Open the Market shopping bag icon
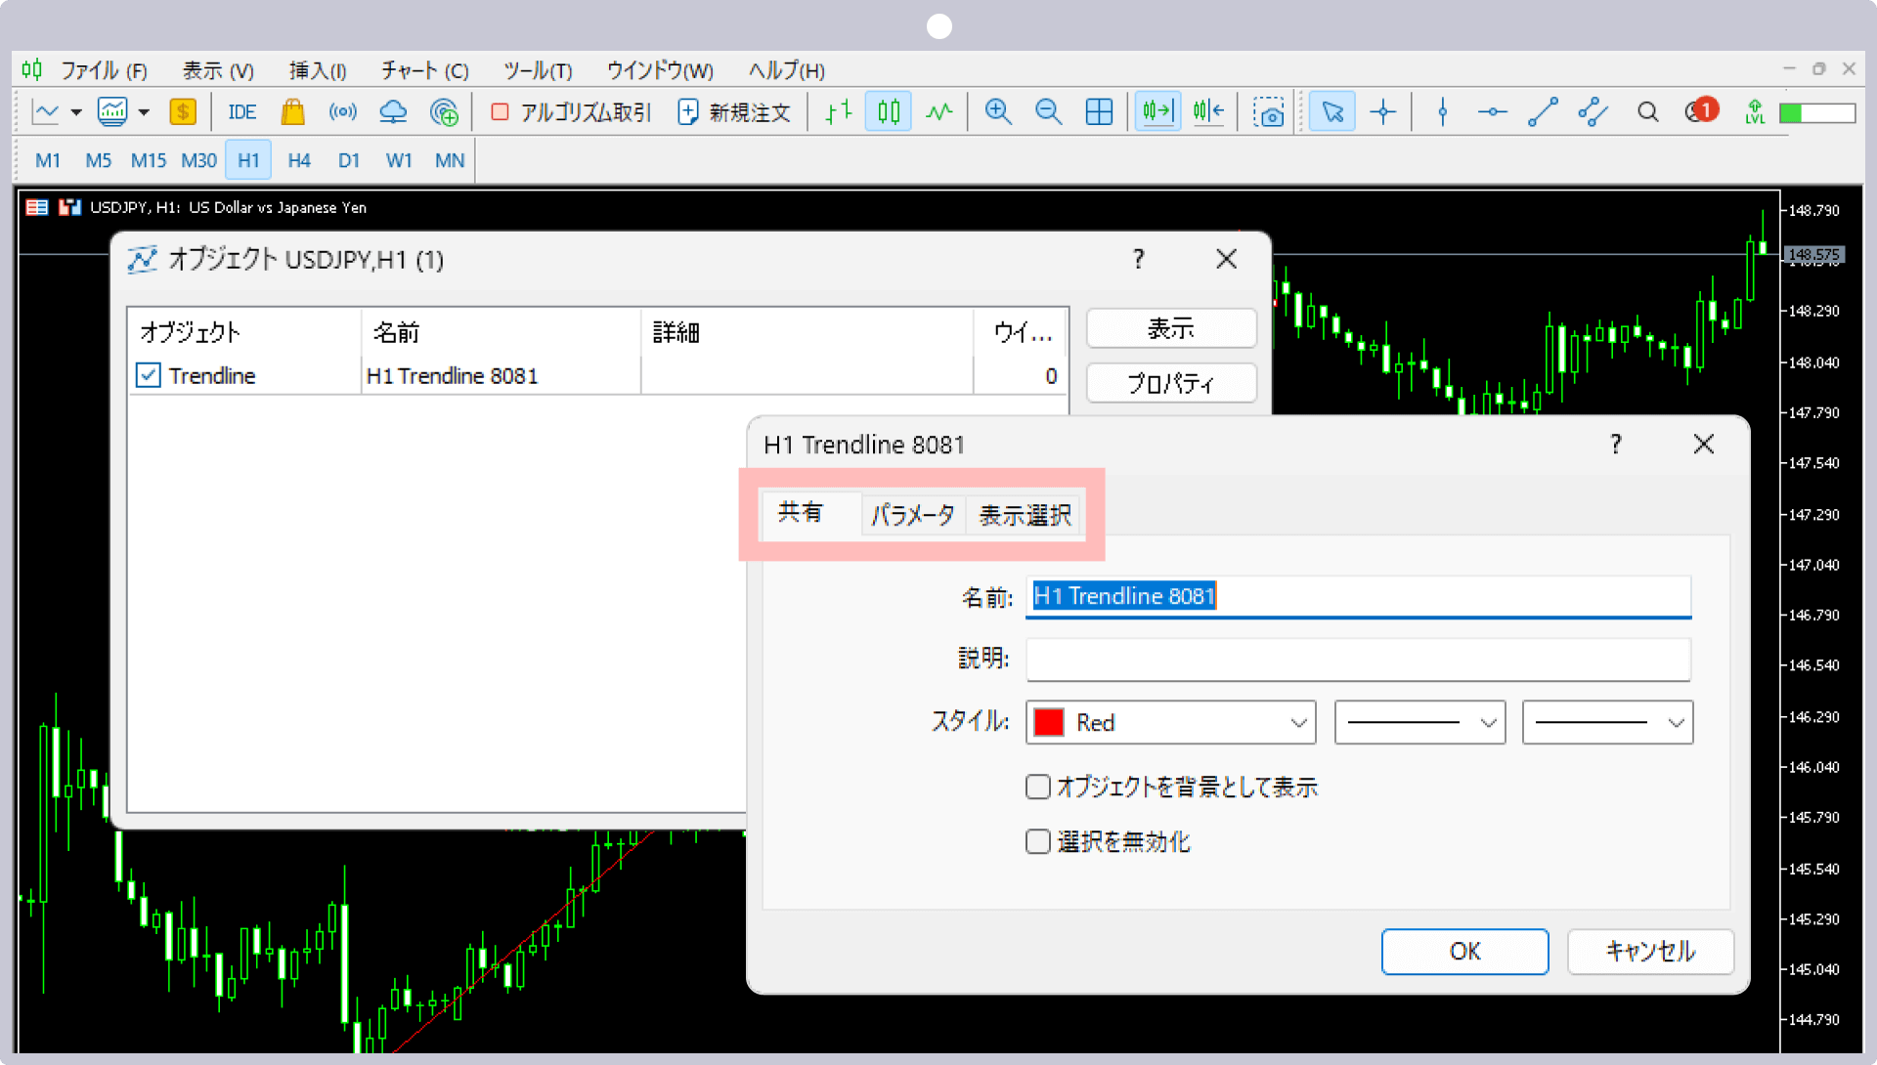This screenshot has height=1065, width=1877. click(x=292, y=112)
